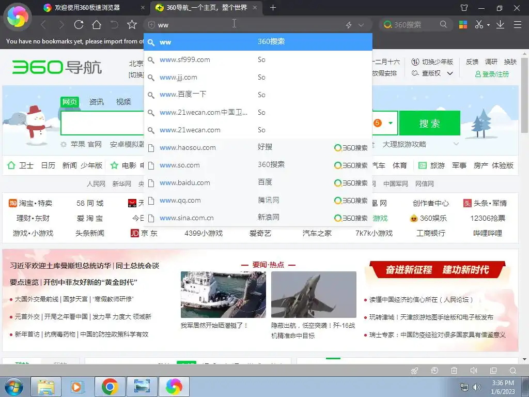Open the home page icon
The height and width of the screenshot is (397, 529).
click(97, 25)
